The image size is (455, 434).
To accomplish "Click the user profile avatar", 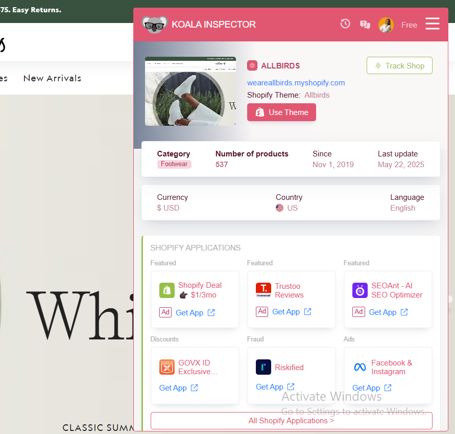I will click(x=386, y=25).
